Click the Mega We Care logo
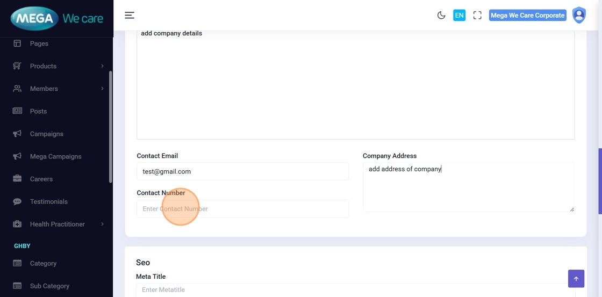Image resolution: width=602 pixels, height=297 pixels. coord(56,19)
